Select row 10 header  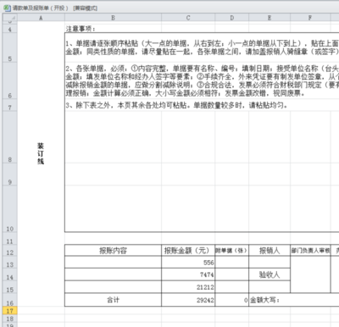click(9, 208)
